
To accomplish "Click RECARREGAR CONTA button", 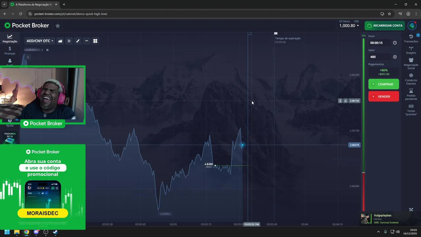I will point(384,26).
